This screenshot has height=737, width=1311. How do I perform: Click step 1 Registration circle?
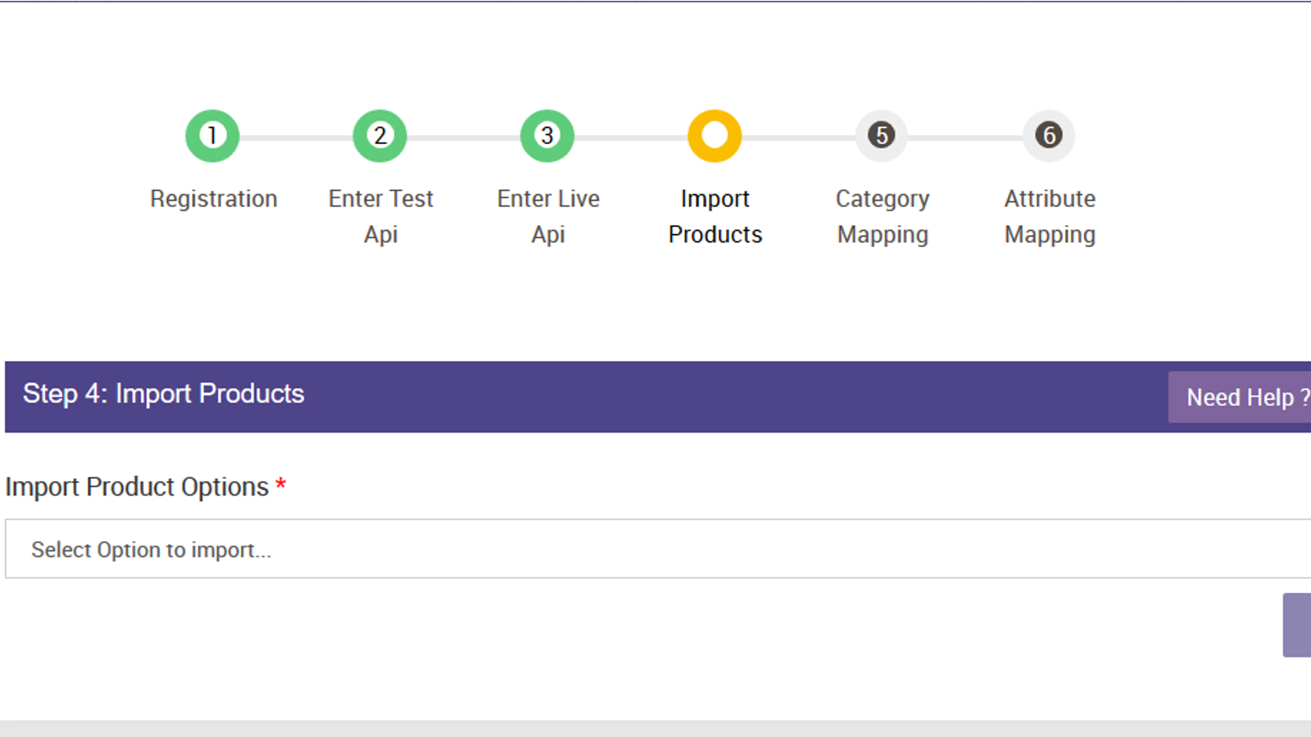[212, 135]
